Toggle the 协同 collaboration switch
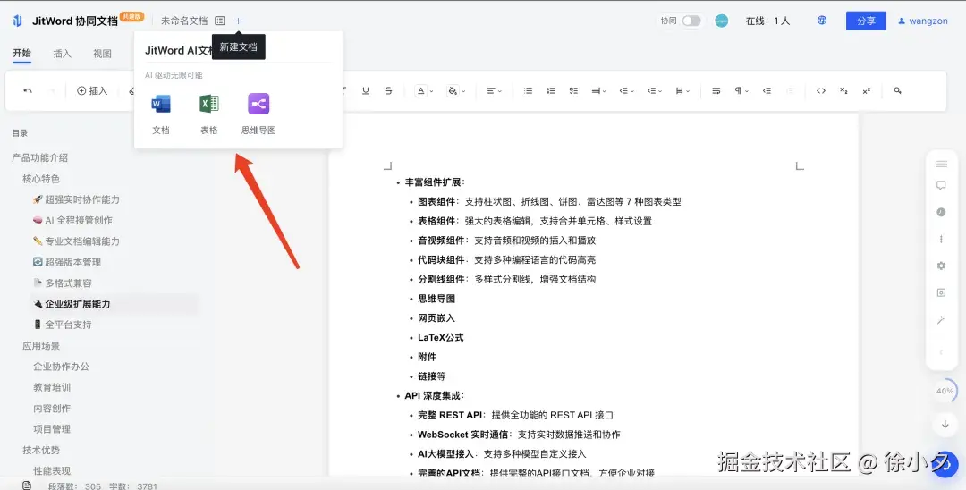This screenshot has height=490, width=966. click(691, 21)
